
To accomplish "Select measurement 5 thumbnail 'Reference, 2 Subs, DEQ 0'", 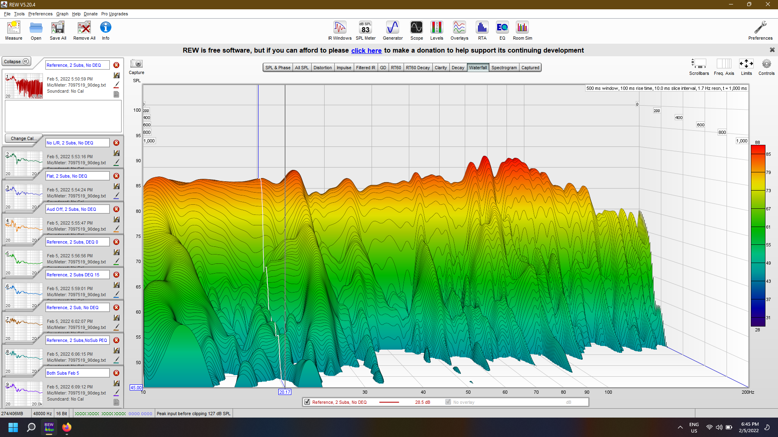I will (x=24, y=263).
